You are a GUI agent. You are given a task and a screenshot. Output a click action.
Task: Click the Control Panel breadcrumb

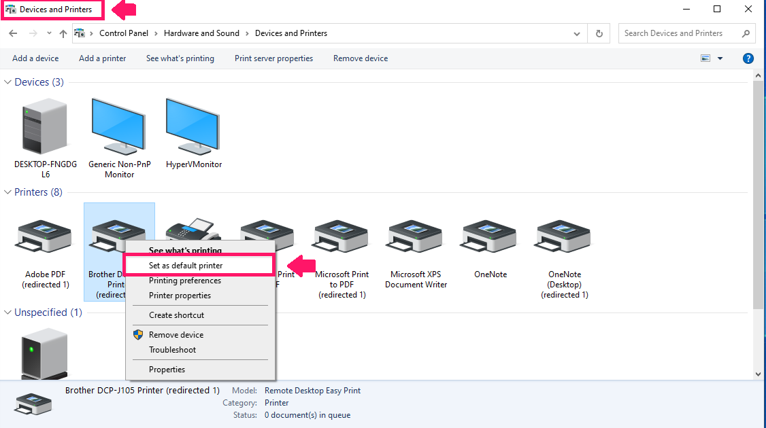coord(124,33)
